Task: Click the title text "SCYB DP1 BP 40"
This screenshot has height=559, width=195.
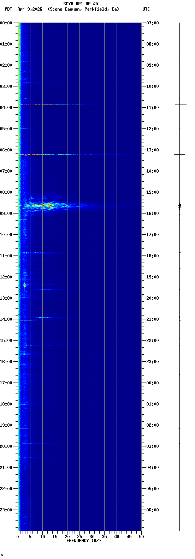Action: tap(81, 4)
